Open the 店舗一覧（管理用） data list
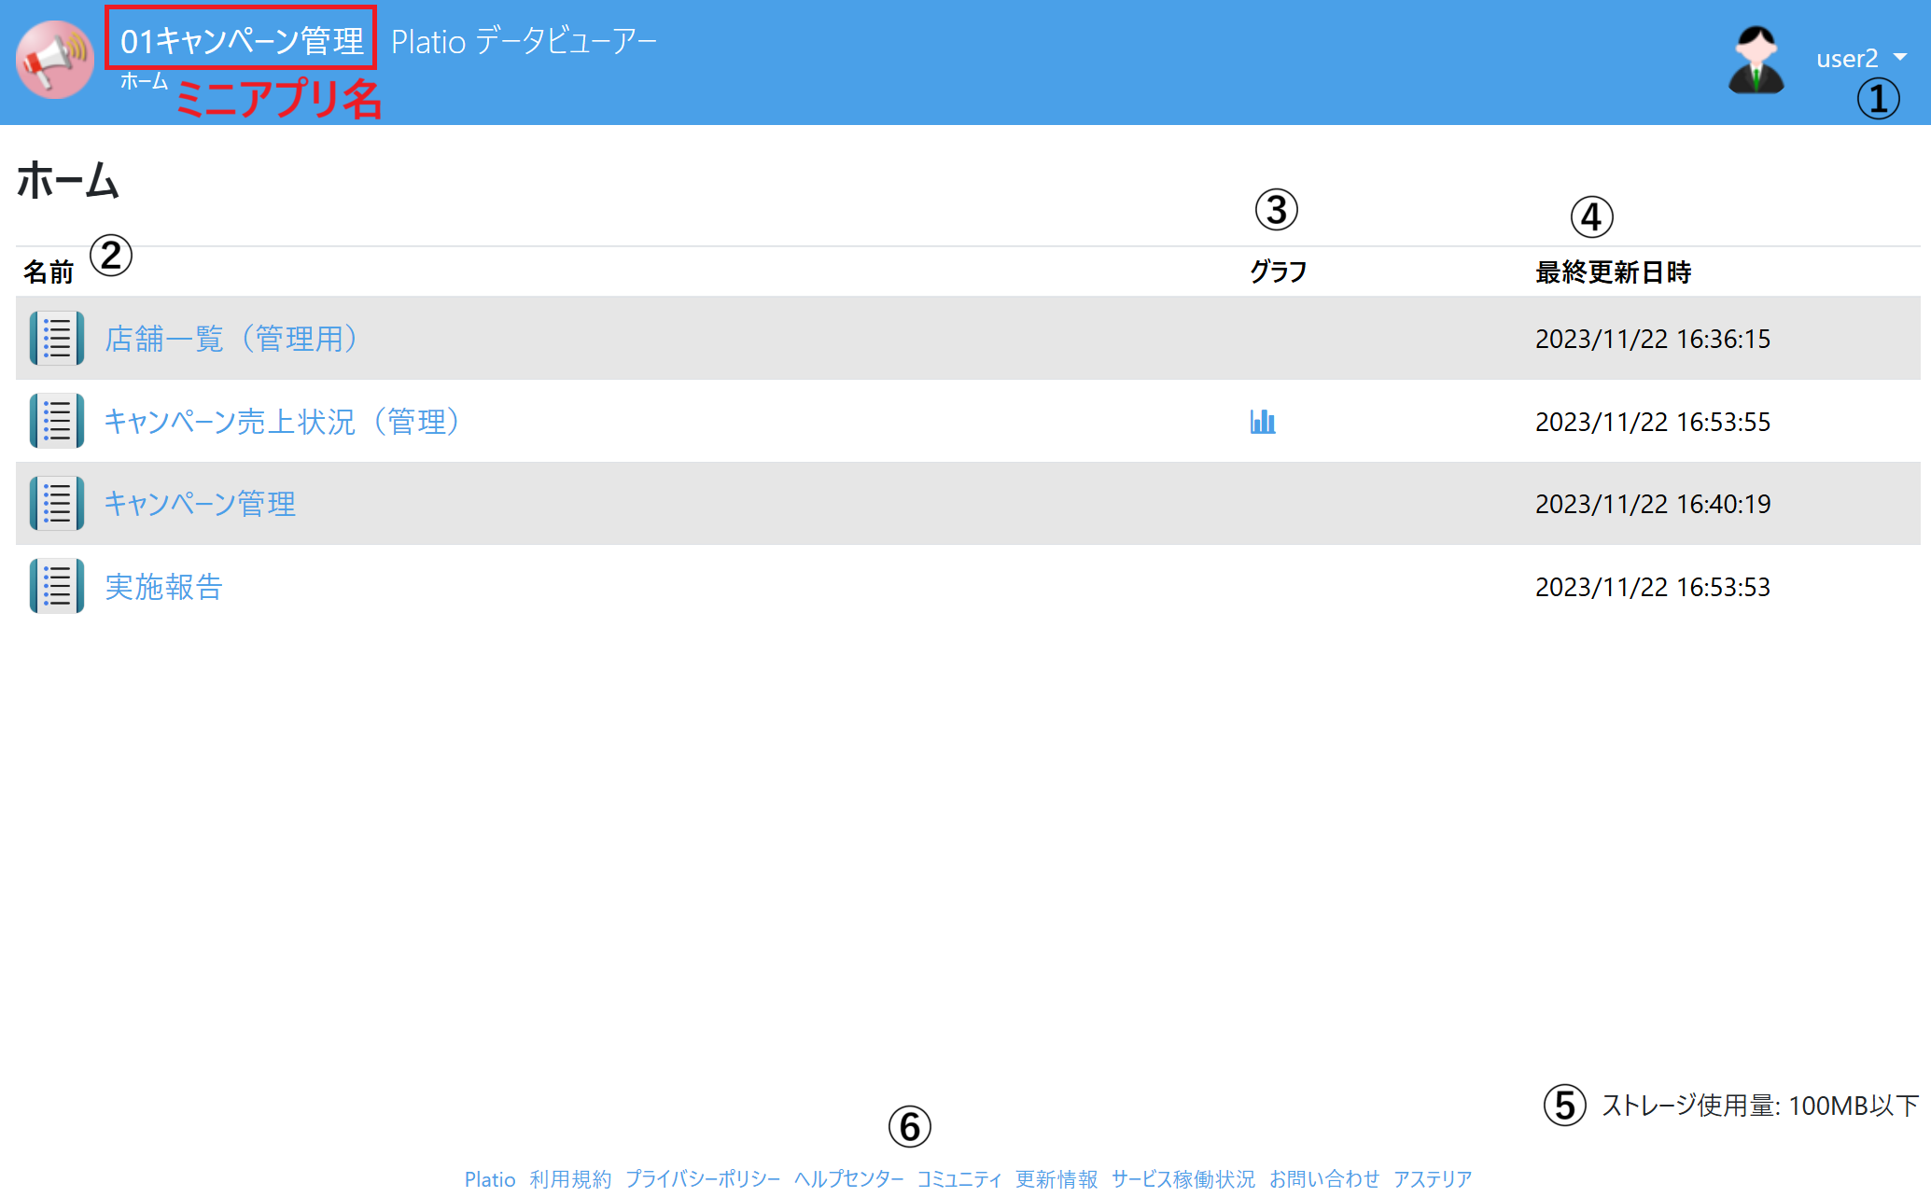This screenshot has height=1197, width=1931. [232, 339]
